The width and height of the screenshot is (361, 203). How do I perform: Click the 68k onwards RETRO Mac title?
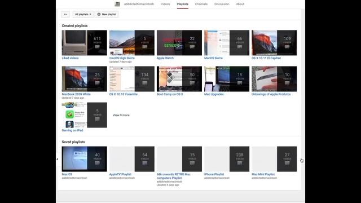(174, 176)
